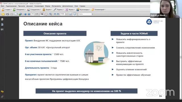Click the "Описание кейса" slide title
The width and height of the screenshot is (182, 102).
coord(43,24)
